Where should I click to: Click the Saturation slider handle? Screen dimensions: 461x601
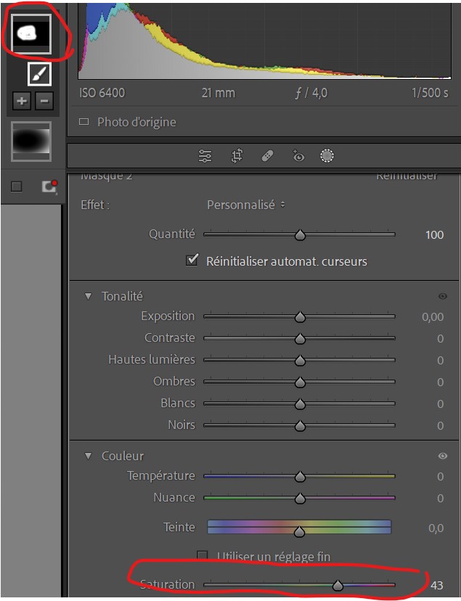[338, 585]
